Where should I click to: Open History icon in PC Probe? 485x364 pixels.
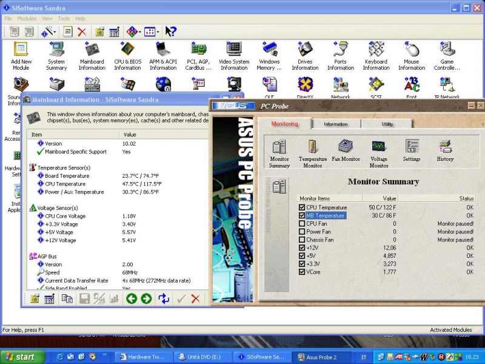(445, 150)
